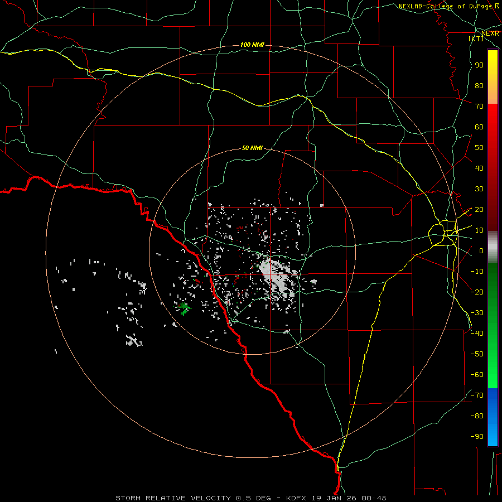Click the gray zero-velocity segment of the color bar

(x=493, y=247)
